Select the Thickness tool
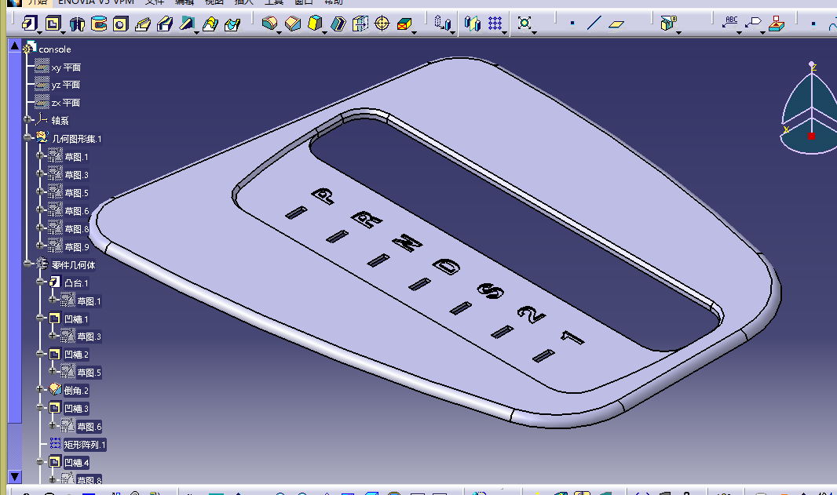Image resolution: width=837 pixels, height=495 pixels. coord(360,23)
